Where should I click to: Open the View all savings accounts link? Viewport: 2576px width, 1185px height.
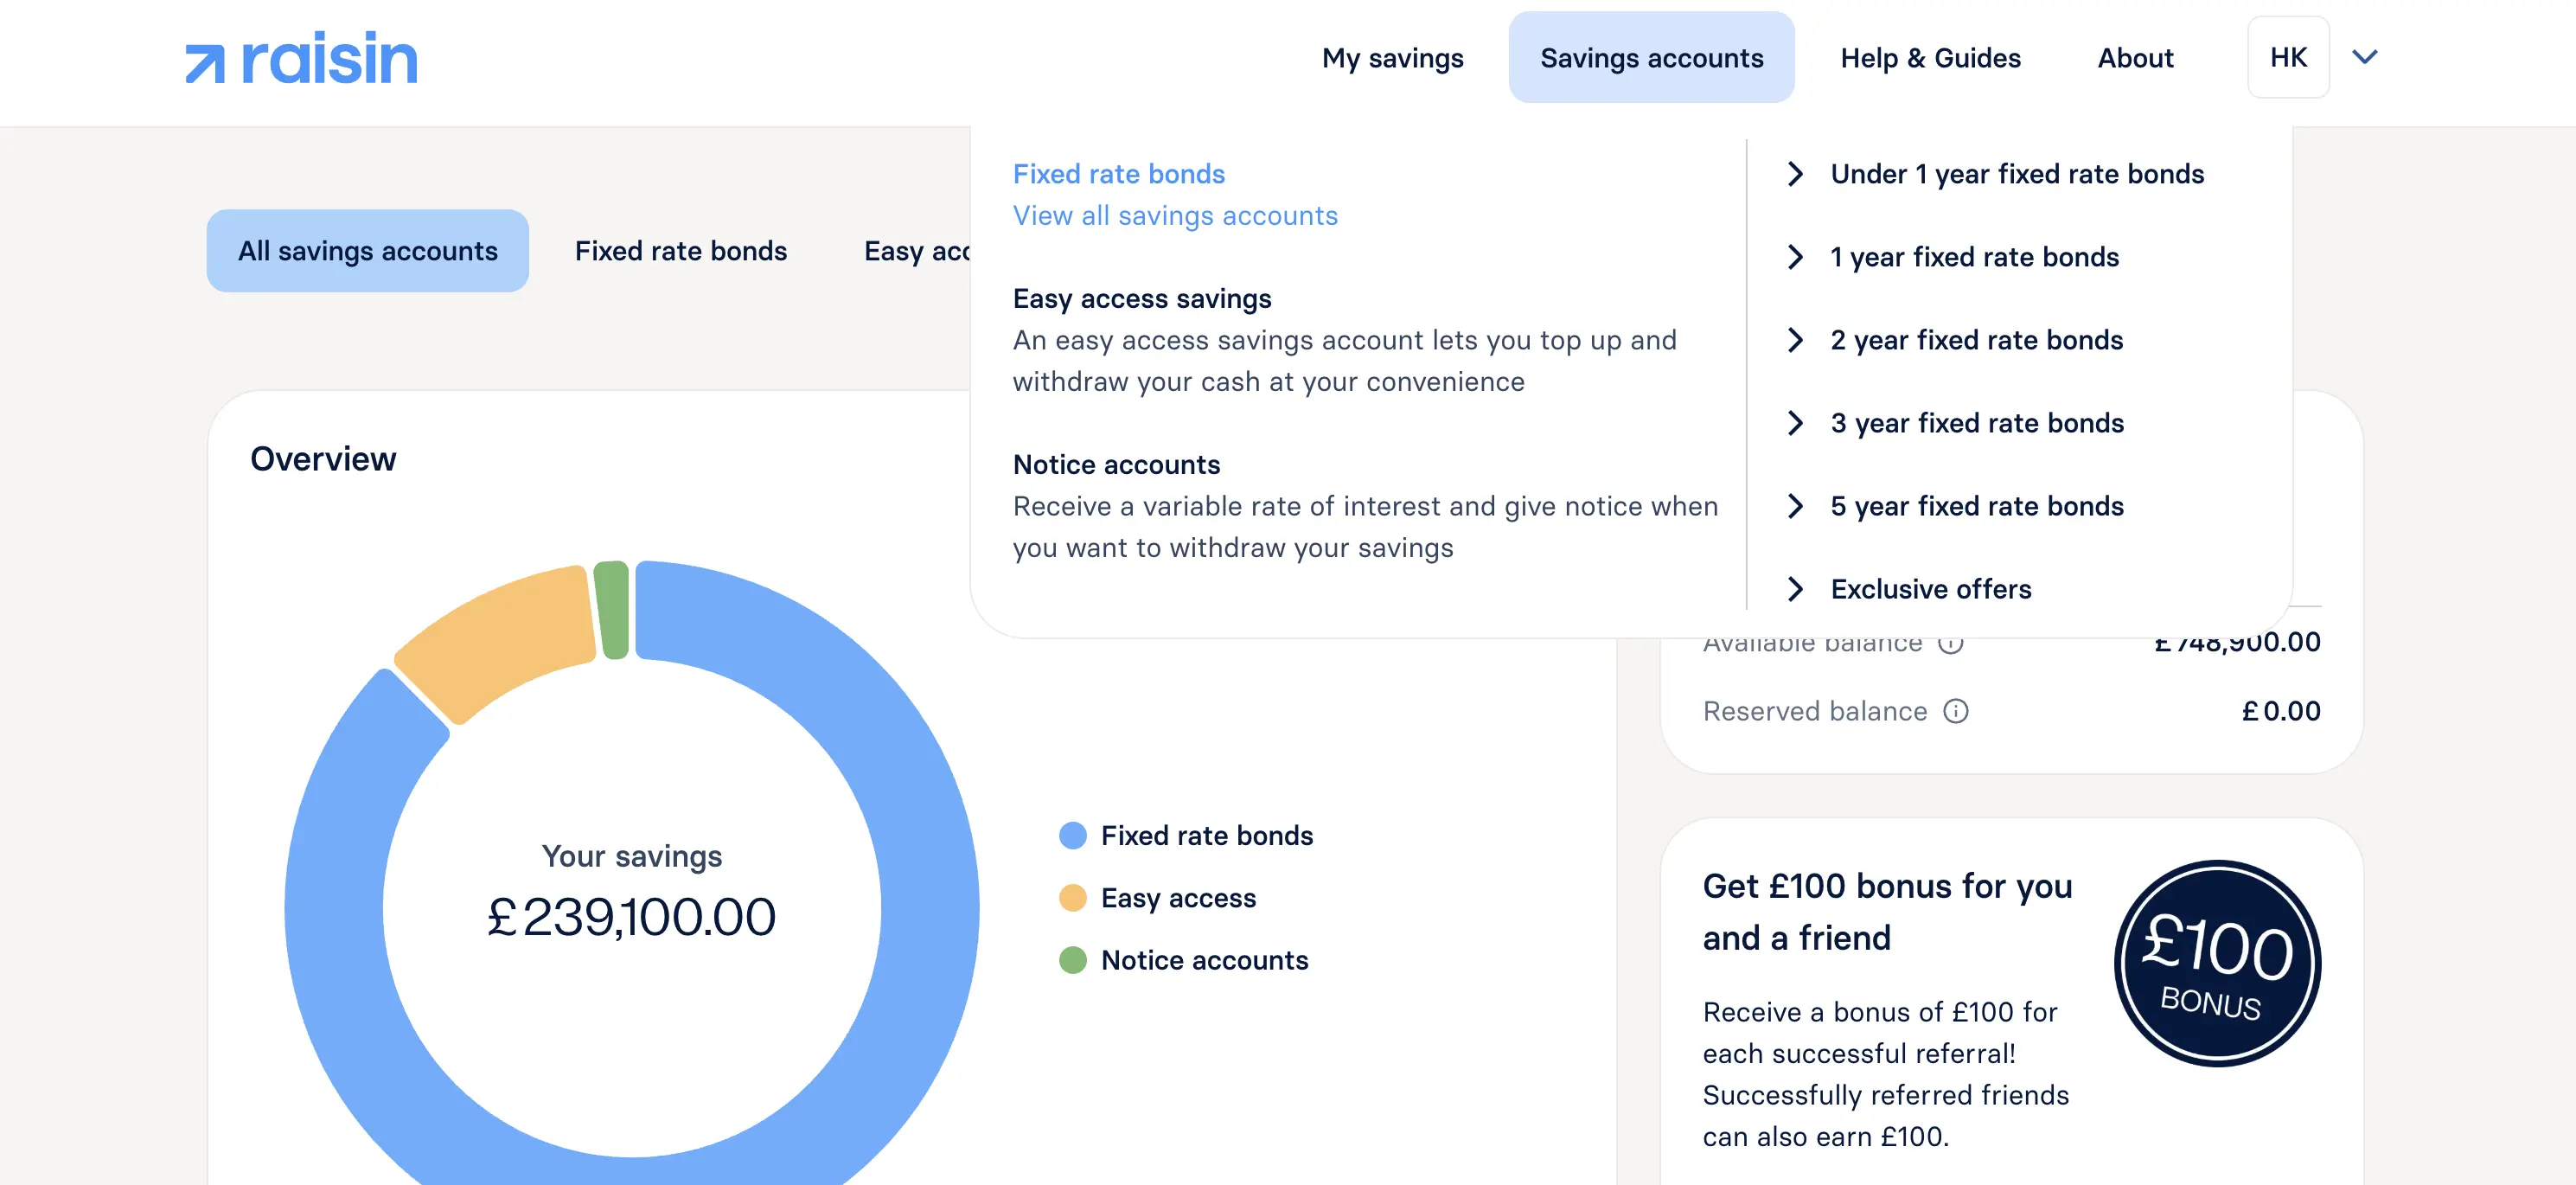(1175, 215)
